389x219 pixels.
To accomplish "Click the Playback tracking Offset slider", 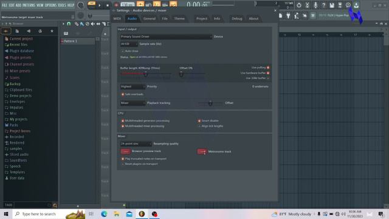I will click(x=210, y=103).
